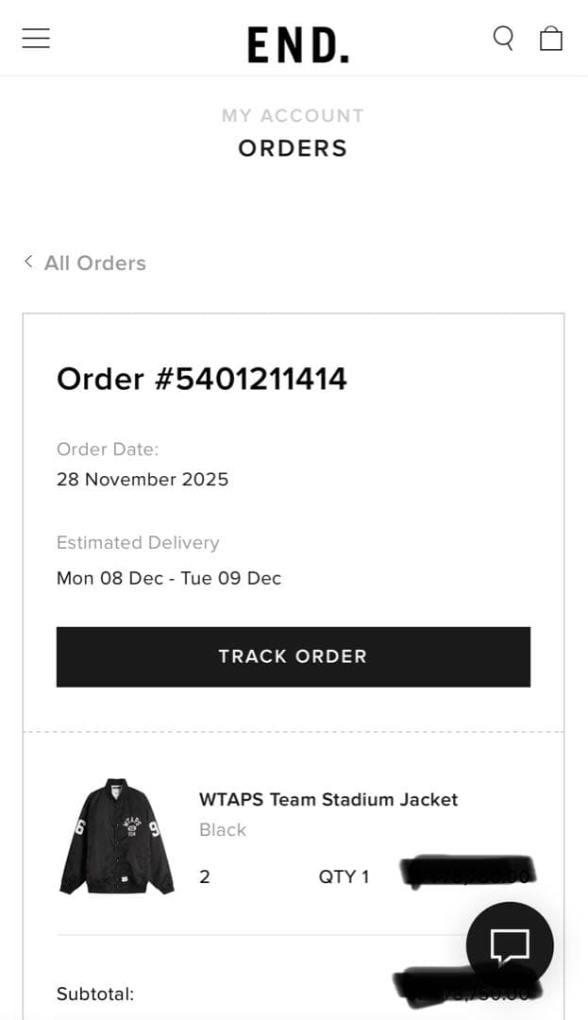
Task: Open the hamburger navigation menu
Action: pyautogui.click(x=35, y=38)
